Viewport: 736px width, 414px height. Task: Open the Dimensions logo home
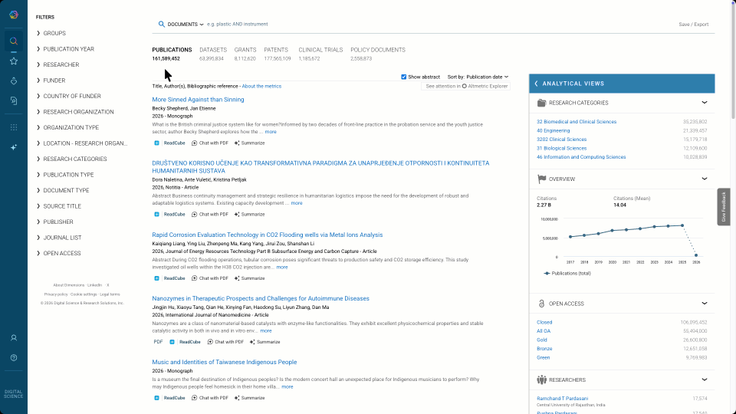tap(14, 15)
